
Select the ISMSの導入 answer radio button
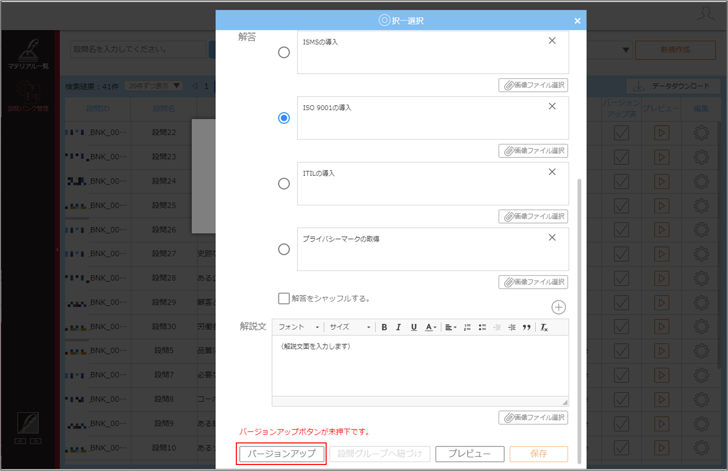point(284,52)
